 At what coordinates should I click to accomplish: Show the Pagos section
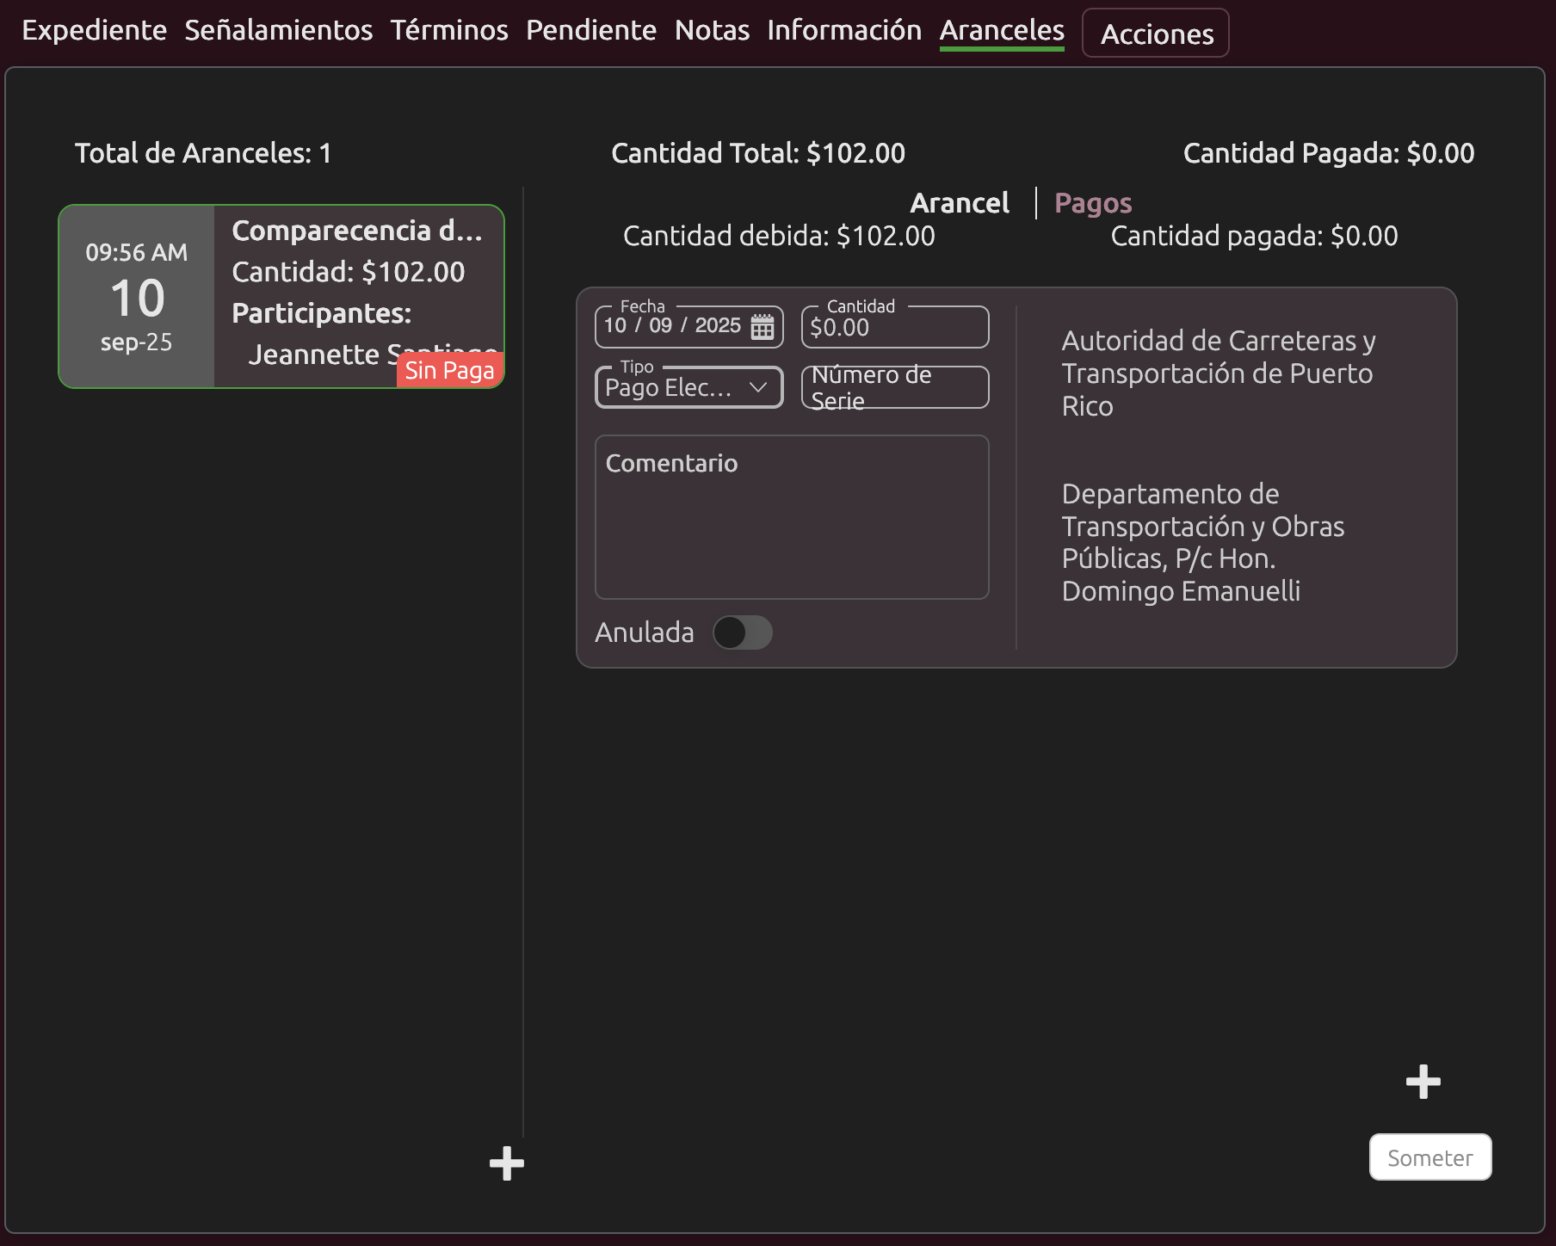[1092, 203]
